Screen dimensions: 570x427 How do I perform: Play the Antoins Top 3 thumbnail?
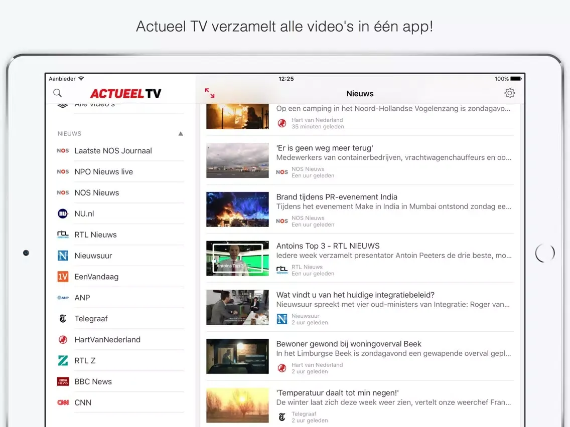coord(237,259)
